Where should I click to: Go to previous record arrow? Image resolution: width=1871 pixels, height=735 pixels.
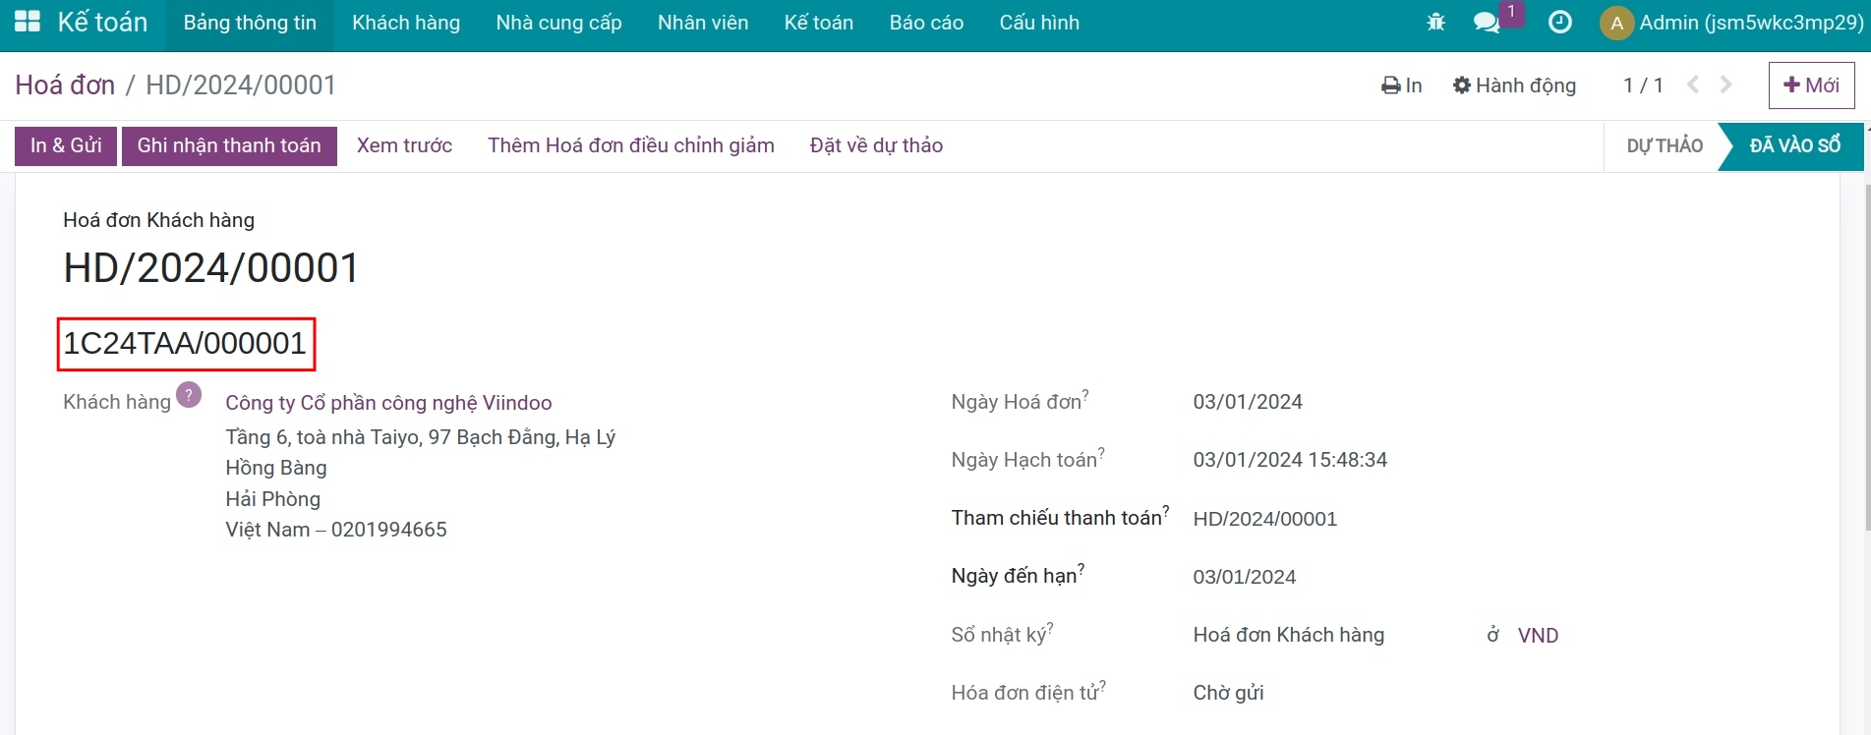(1693, 85)
